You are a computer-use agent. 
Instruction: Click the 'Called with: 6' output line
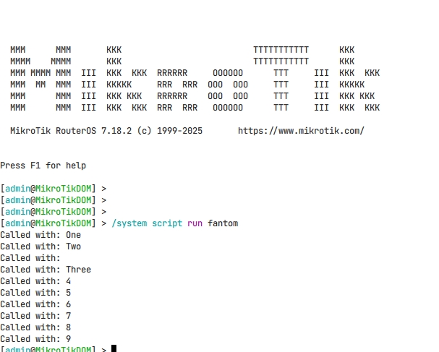[35, 304]
